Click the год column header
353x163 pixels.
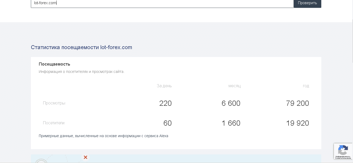(x=306, y=86)
